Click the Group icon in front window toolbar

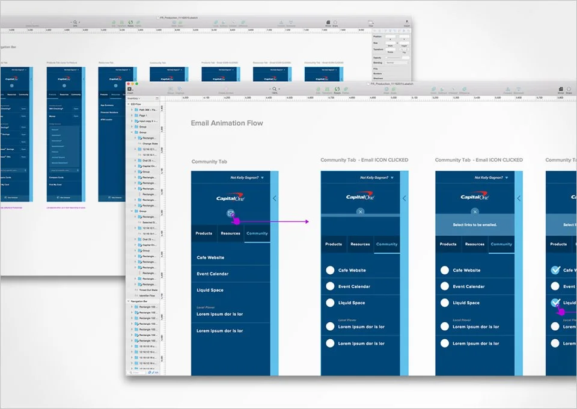170,89
